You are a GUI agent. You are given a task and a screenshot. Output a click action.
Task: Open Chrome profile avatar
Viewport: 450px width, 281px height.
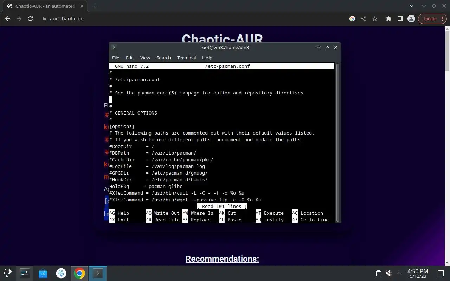(x=411, y=19)
